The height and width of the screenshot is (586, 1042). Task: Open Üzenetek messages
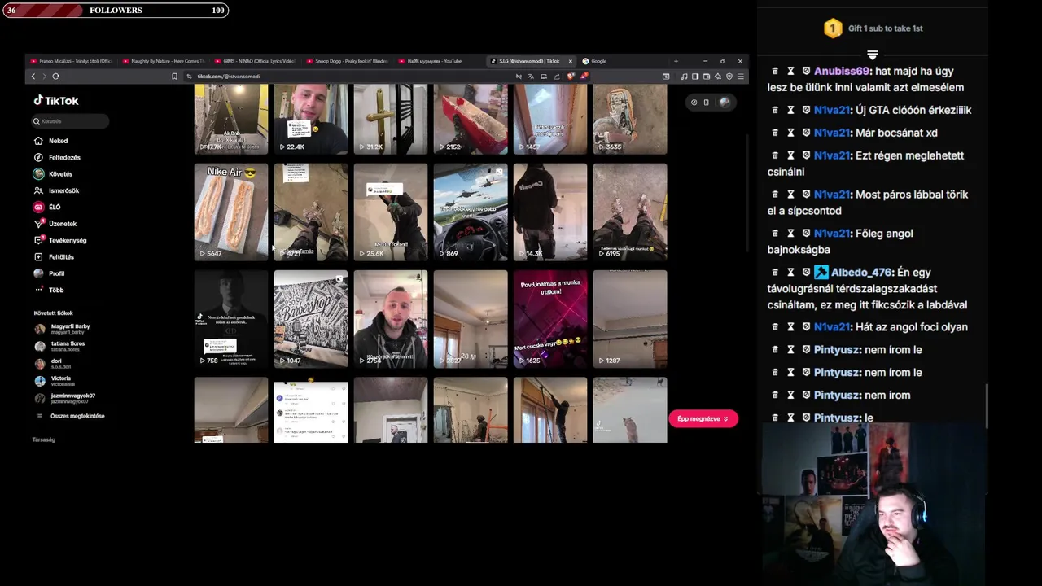[55, 224]
